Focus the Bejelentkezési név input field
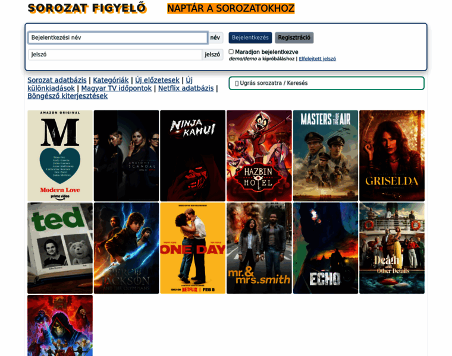The width and height of the screenshot is (452, 356). point(118,37)
